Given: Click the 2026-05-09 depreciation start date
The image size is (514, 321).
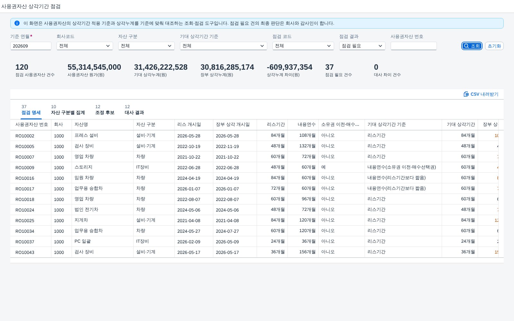Looking at the screenshot, I should tap(227, 242).
